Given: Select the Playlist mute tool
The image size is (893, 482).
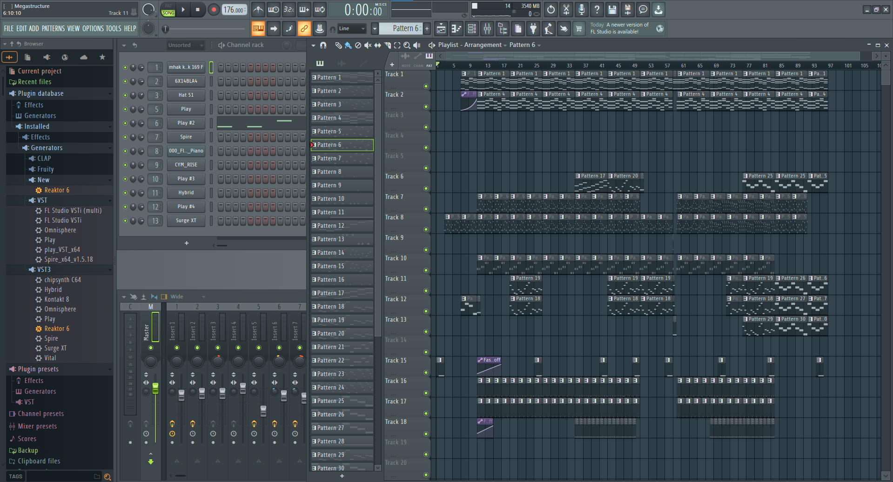Looking at the screenshot, I should click(x=368, y=45).
